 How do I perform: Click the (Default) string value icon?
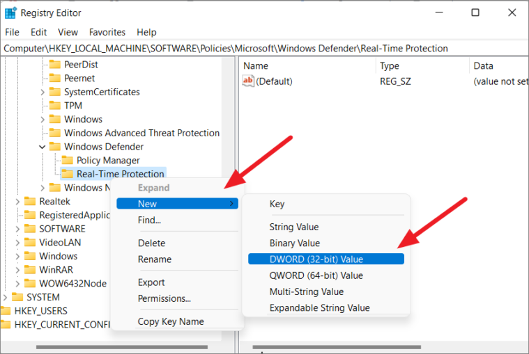tap(248, 81)
